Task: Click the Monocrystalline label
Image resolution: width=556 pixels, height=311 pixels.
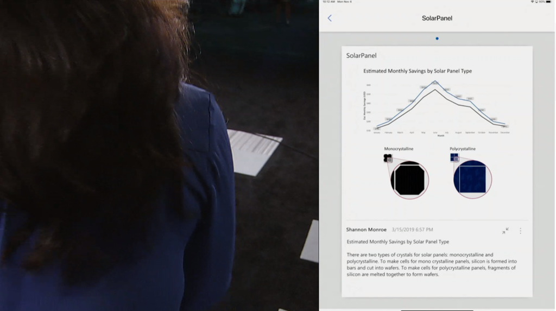Action: coord(399,149)
